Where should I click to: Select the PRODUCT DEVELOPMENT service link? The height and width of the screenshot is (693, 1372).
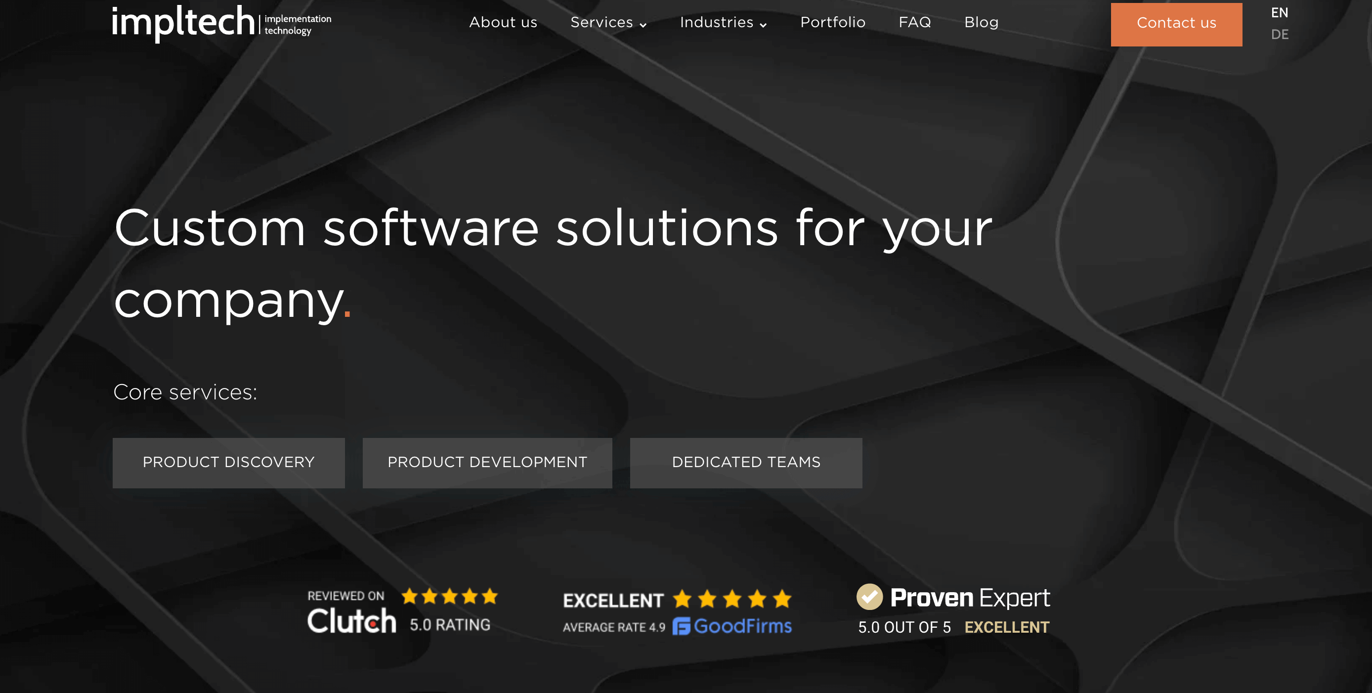[x=488, y=462]
